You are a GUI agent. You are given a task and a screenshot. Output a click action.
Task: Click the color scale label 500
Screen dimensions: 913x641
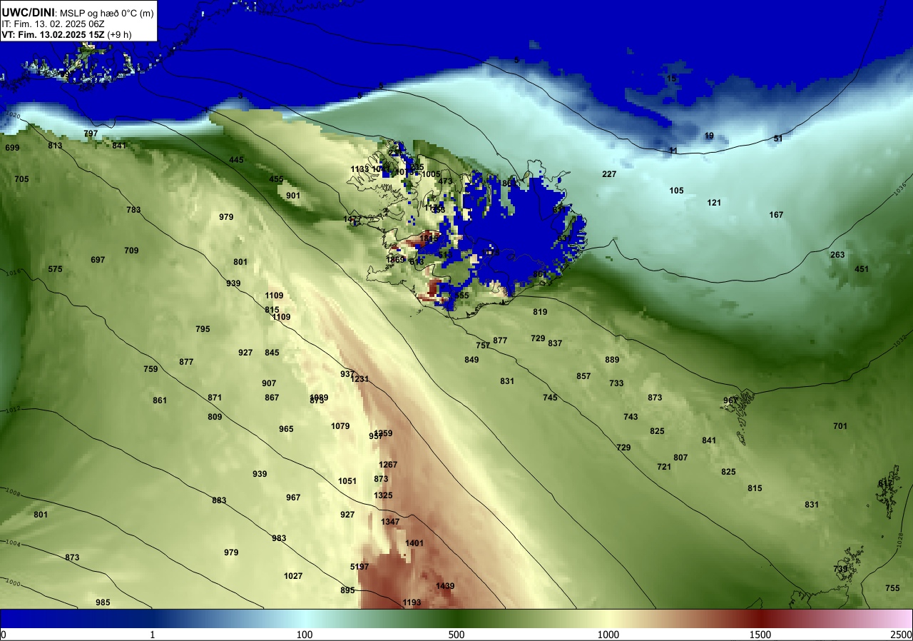[456, 635]
